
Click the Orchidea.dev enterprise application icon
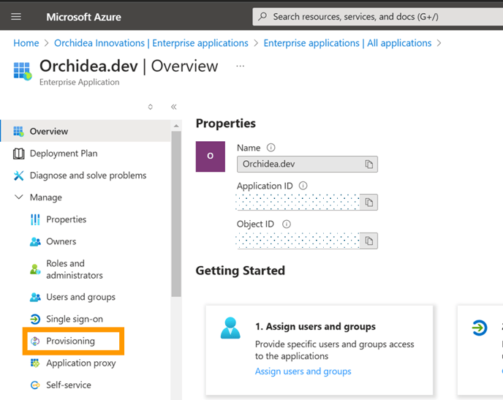[23, 71]
